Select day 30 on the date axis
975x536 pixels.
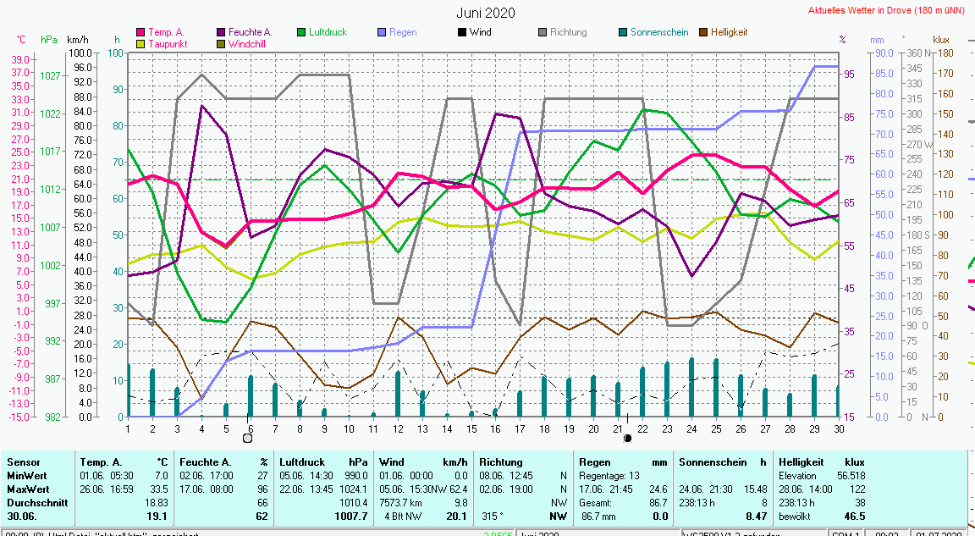coord(838,428)
